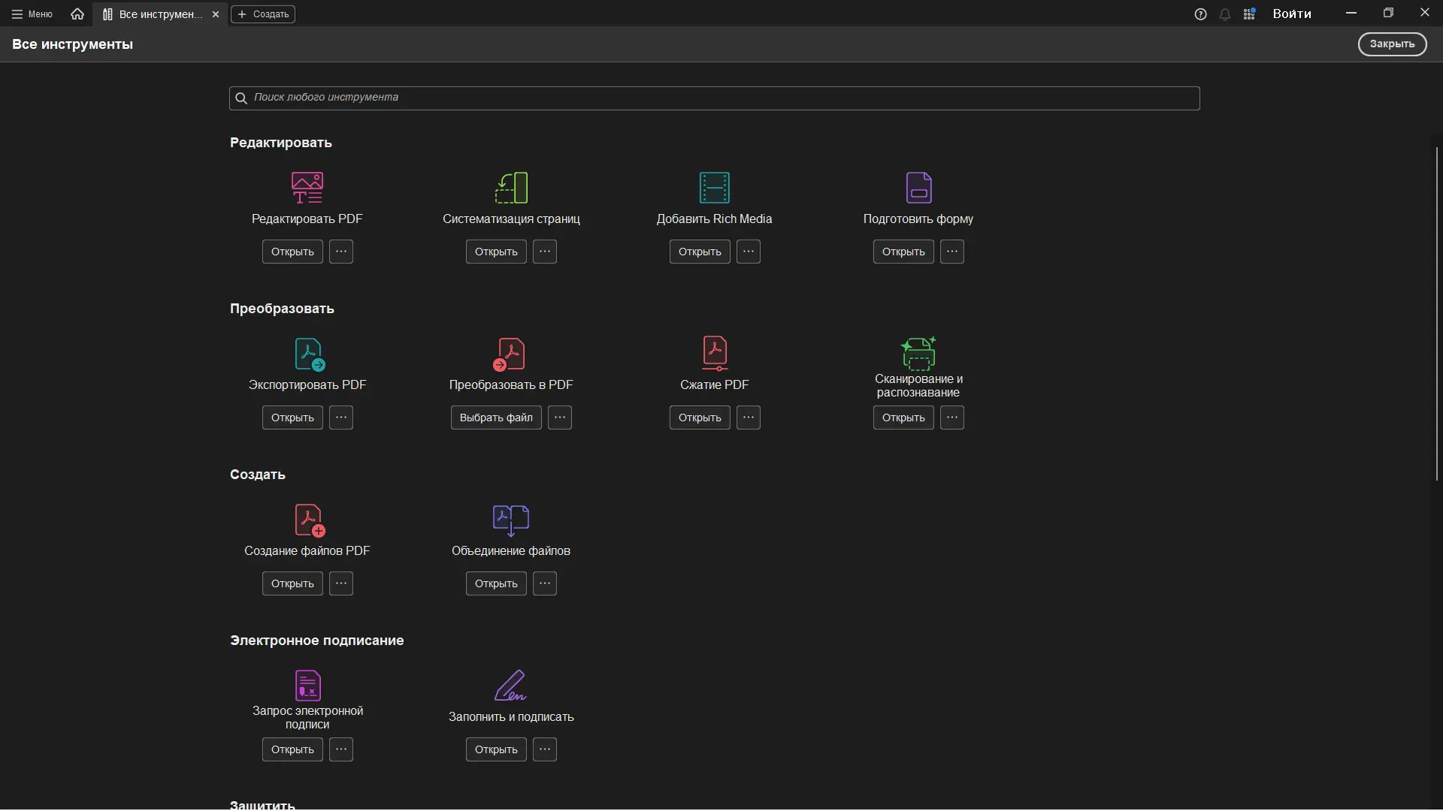Click the Закрыть button
The height and width of the screenshot is (811, 1443).
(x=1391, y=44)
